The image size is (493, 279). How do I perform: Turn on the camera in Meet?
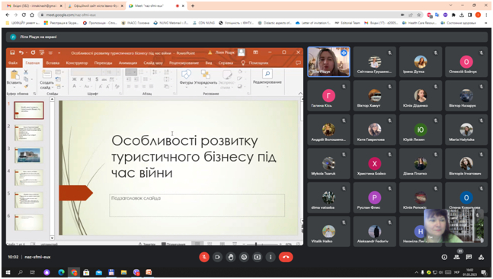click(x=217, y=257)
